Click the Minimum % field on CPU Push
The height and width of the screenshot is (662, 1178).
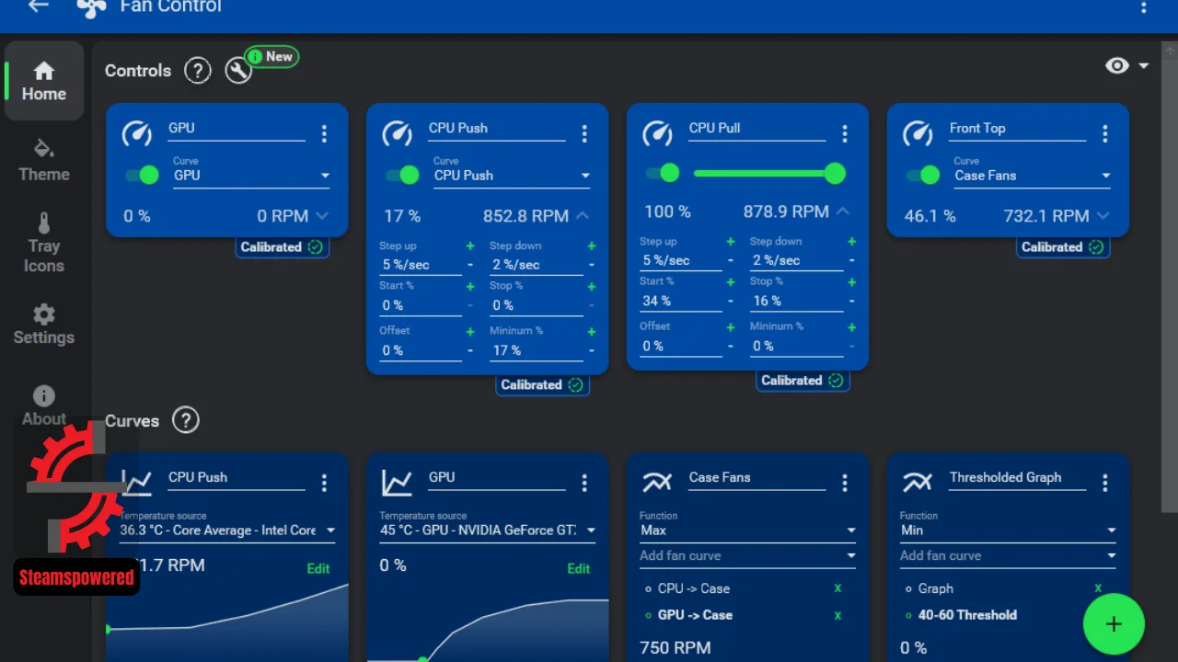pyautogui.click(x=537, y=350)
